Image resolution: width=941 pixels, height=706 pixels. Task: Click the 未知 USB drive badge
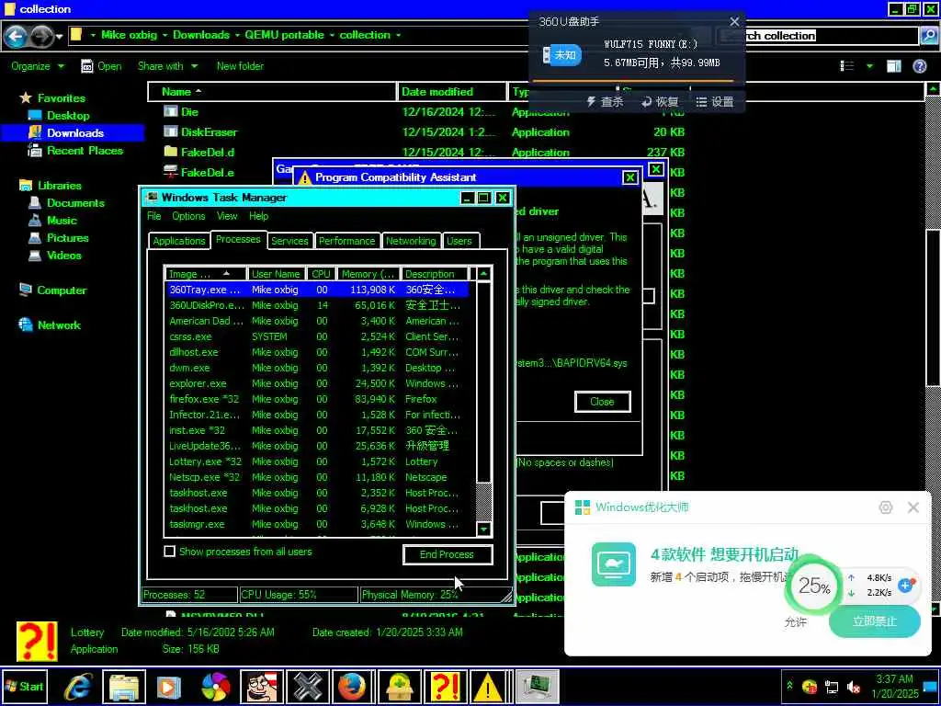click(562, 54)
